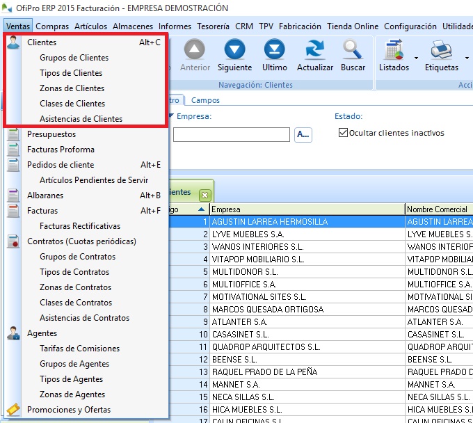Click the Siguiente navigation arrow icon

(234, 50)
